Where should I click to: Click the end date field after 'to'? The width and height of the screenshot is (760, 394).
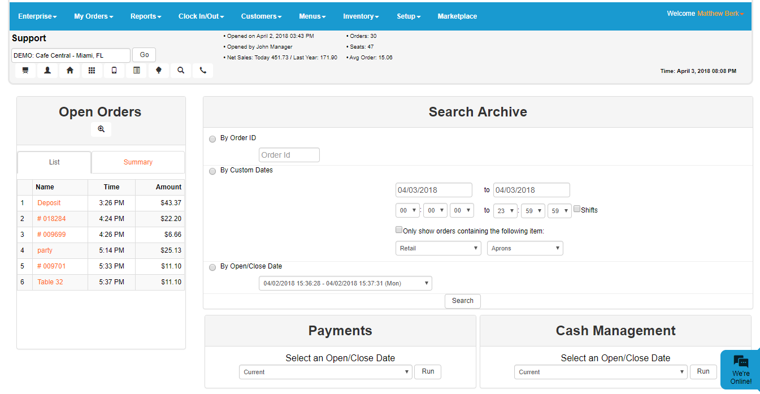click(532, 190)
